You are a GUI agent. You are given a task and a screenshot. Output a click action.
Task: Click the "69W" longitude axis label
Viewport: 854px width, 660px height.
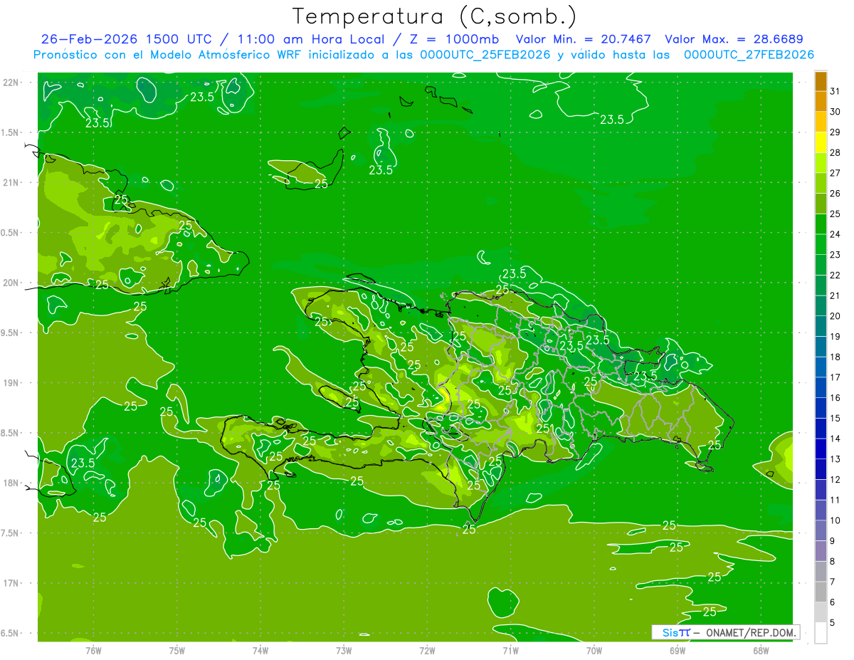coord(678,651)
